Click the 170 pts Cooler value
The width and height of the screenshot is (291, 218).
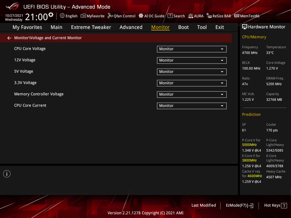point(272,130)
